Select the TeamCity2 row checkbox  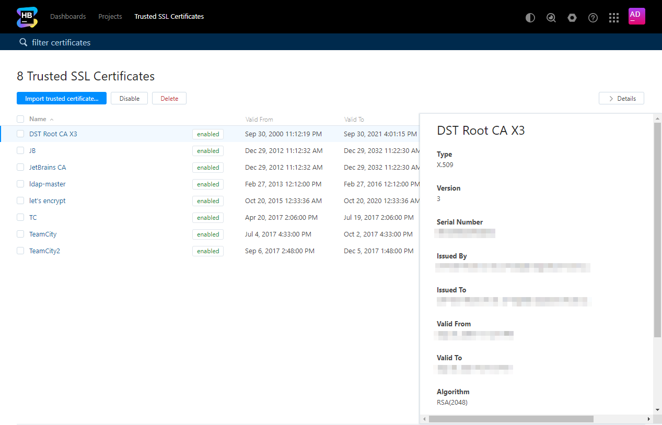click(x=20, y=251)
